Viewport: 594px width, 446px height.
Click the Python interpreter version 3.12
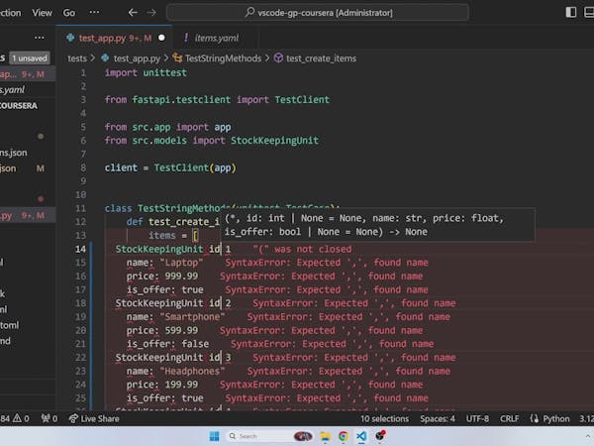tap(586, 418)
